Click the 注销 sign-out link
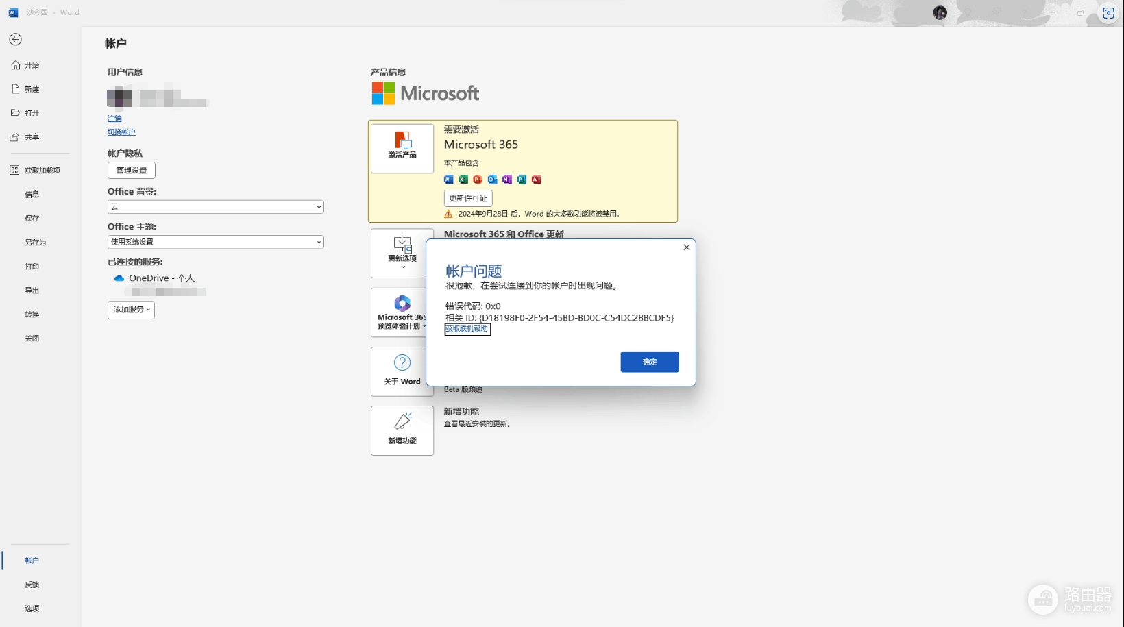Screen dimensions: 1124x627 pos(114,119)
